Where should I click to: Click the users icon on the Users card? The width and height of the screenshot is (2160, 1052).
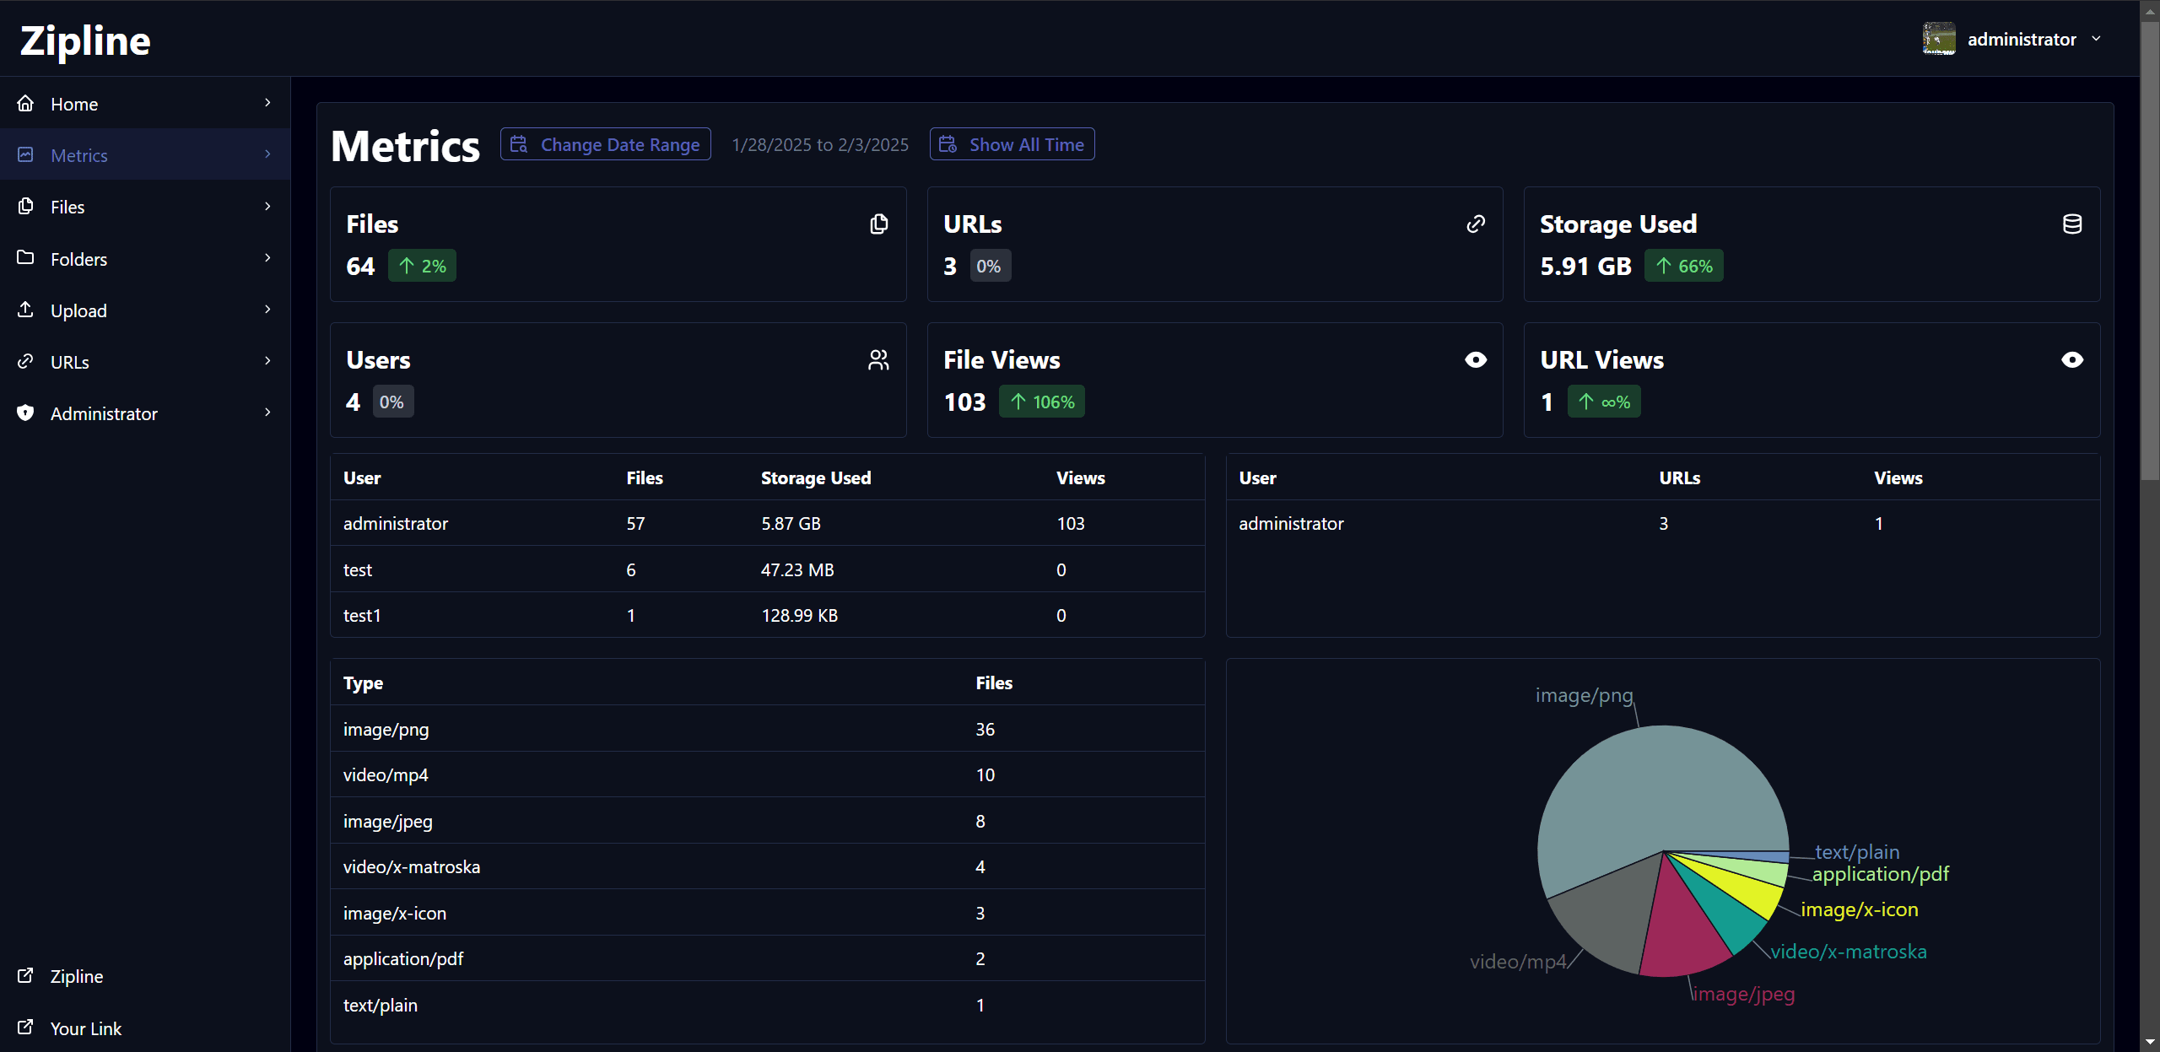[878, 359]
